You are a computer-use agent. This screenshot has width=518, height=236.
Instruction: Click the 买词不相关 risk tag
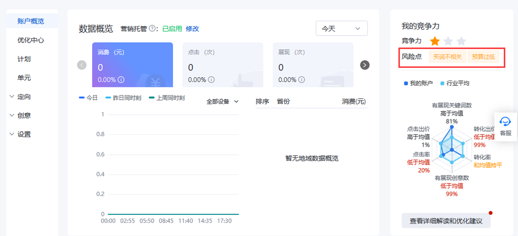[x=447, y=57]
